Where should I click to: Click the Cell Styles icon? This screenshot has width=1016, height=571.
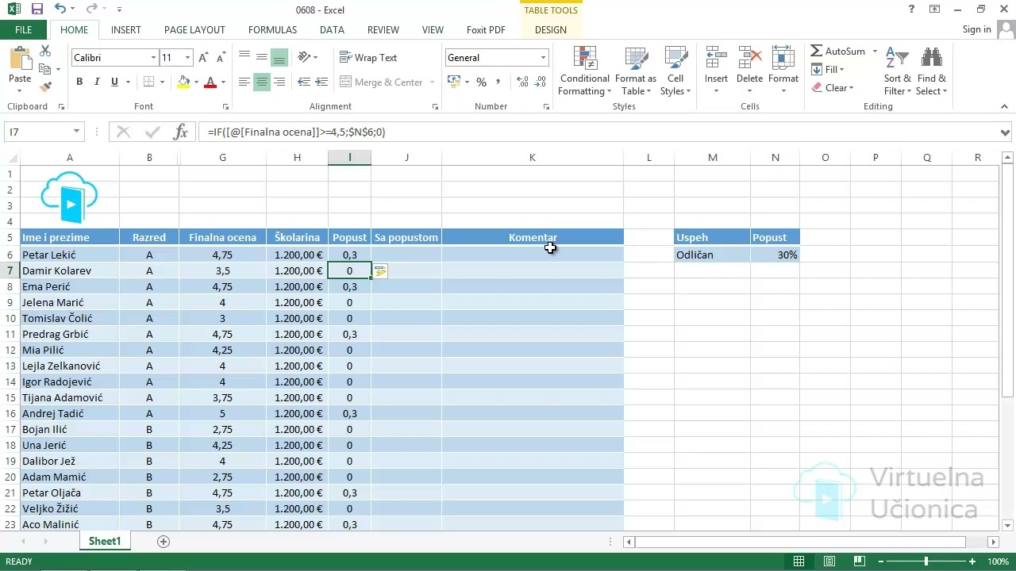[675, 59]
